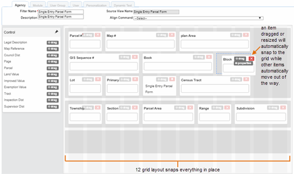Click the drag handle for Map Reference
Image resolution: width=294 pixels, height=174 pixels.
[x=53, y=49]
